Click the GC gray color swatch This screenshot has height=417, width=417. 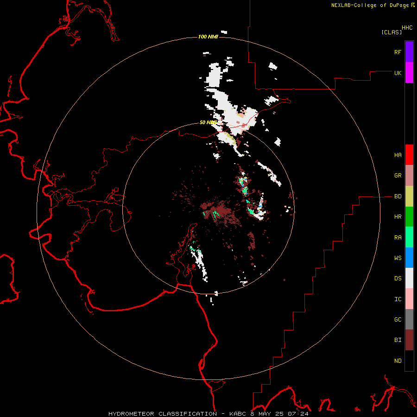[409, 319]
